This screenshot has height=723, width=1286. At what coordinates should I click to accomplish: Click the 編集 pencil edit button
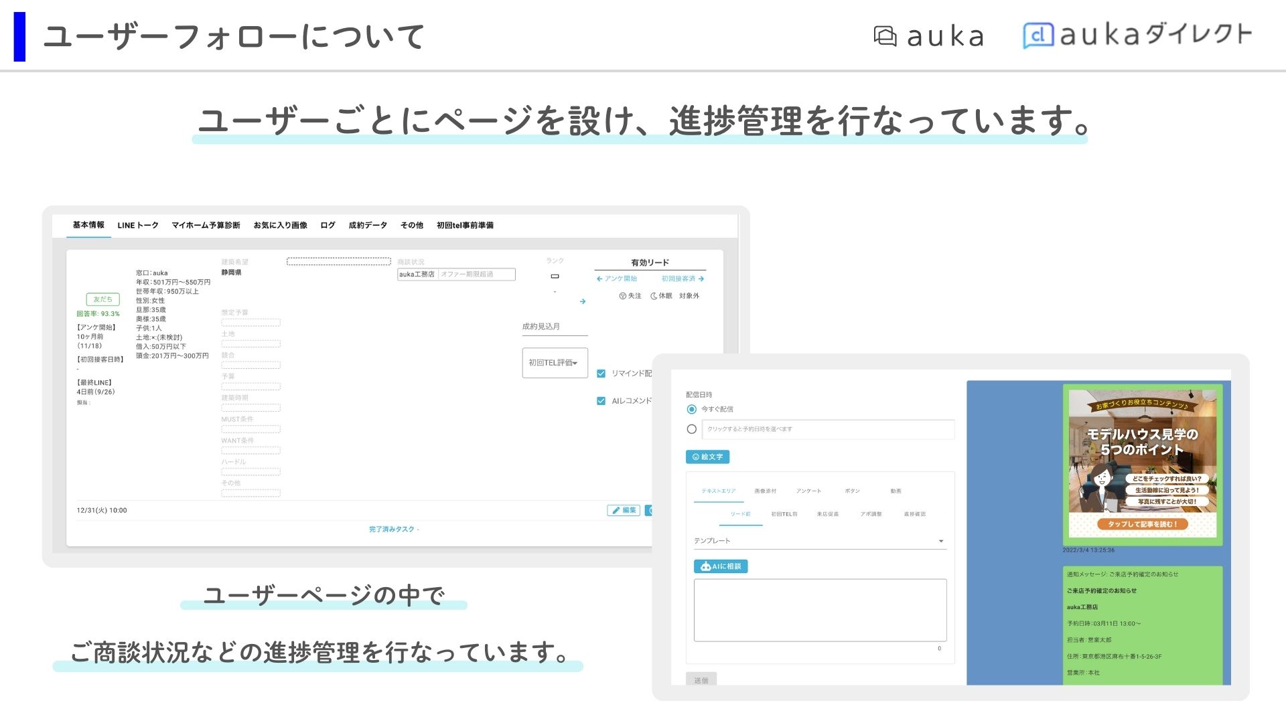pos(624,511)
